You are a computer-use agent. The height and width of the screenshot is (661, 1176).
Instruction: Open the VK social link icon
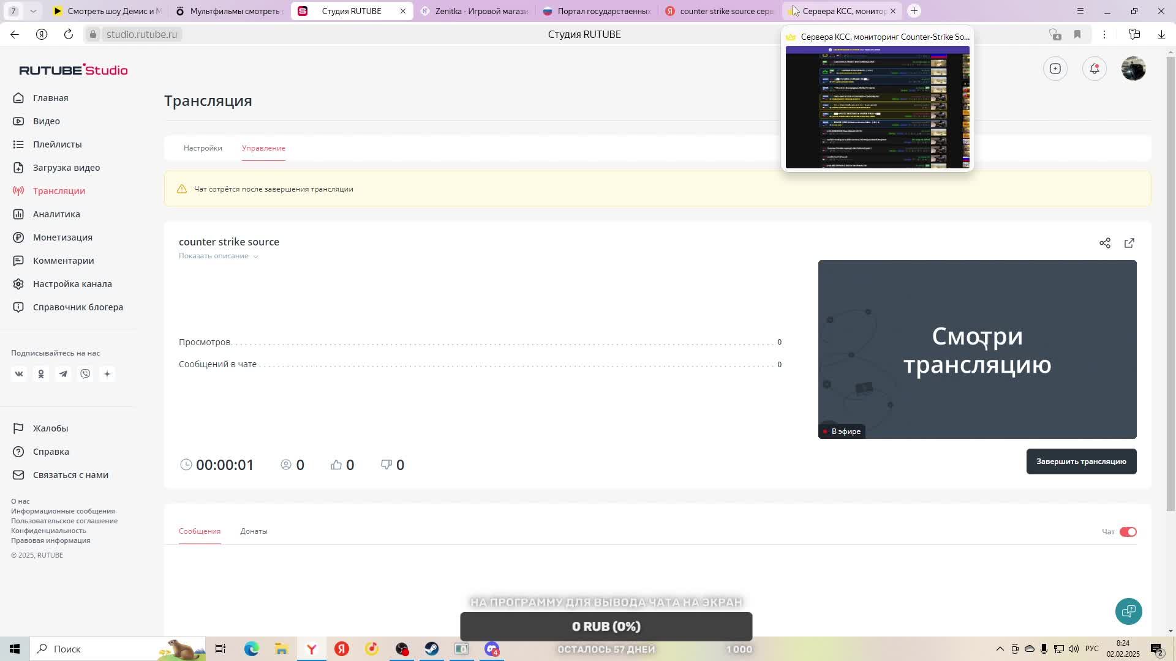19,374
